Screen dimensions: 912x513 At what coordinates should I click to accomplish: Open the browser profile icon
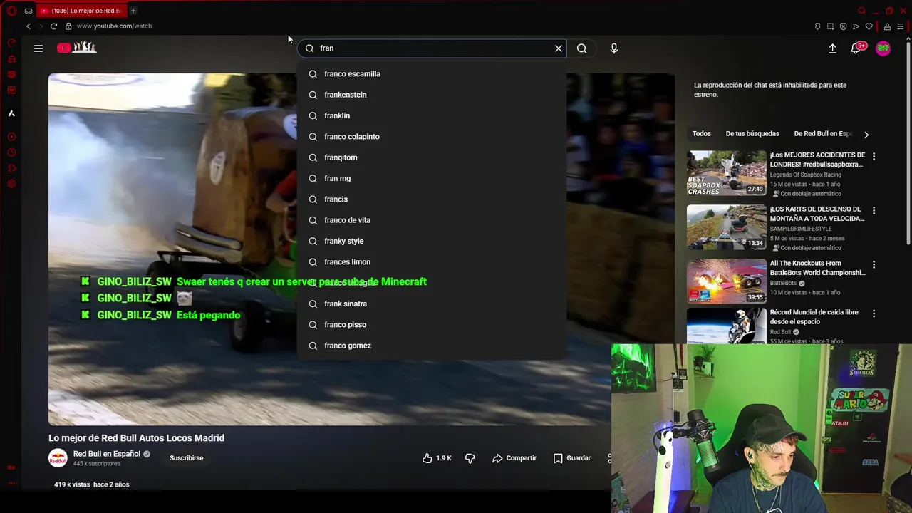click(x=887, y=26)
